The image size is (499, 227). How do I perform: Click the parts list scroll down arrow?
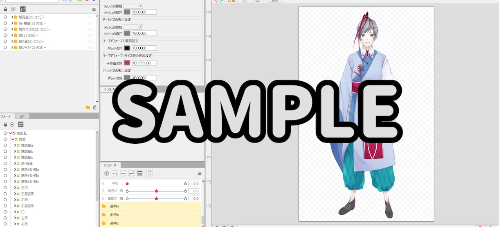97,101
